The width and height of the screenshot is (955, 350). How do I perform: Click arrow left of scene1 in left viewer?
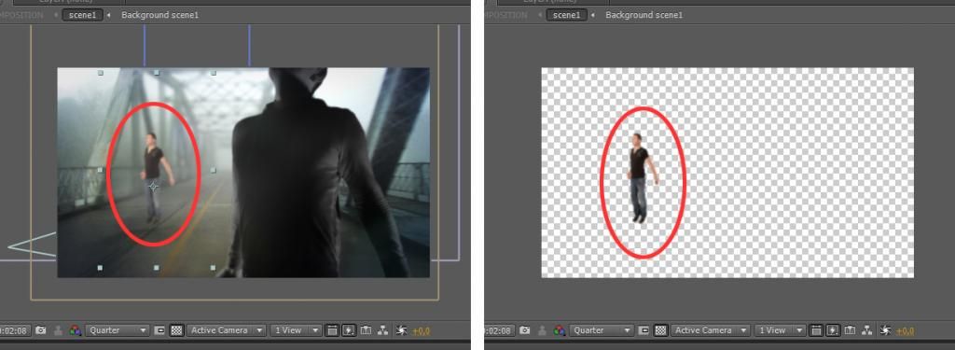tap(56, 15)
